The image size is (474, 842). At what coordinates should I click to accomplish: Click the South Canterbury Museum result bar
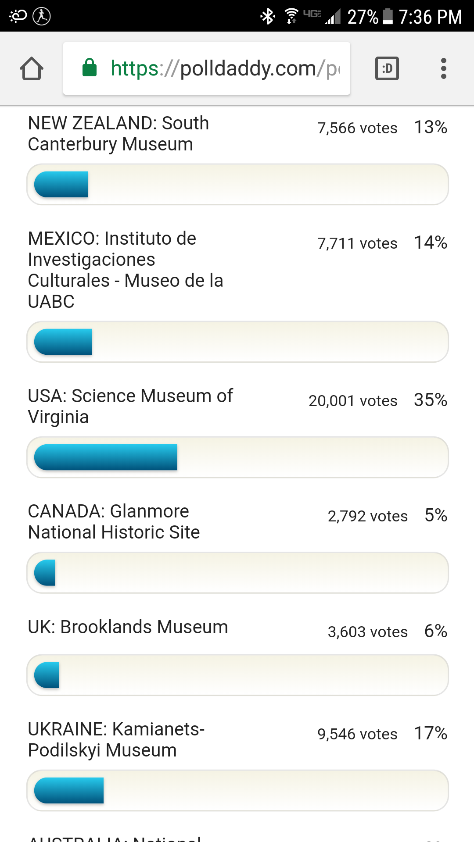[x=237, y=184]
